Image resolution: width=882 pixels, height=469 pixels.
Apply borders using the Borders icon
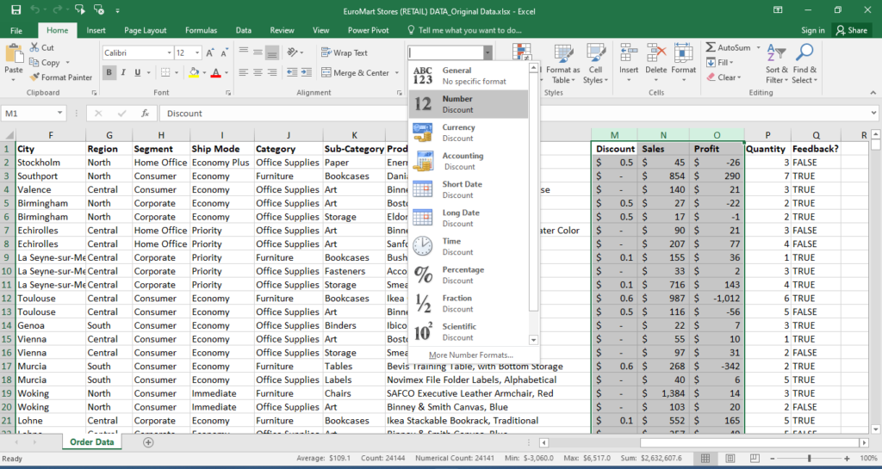coord(165,72)
